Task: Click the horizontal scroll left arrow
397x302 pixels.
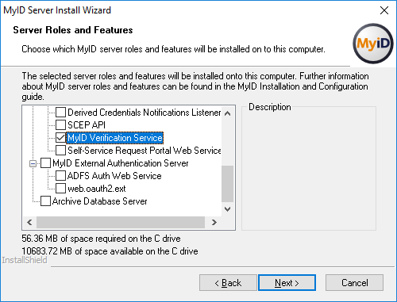Action: click(x=29, y=223)
